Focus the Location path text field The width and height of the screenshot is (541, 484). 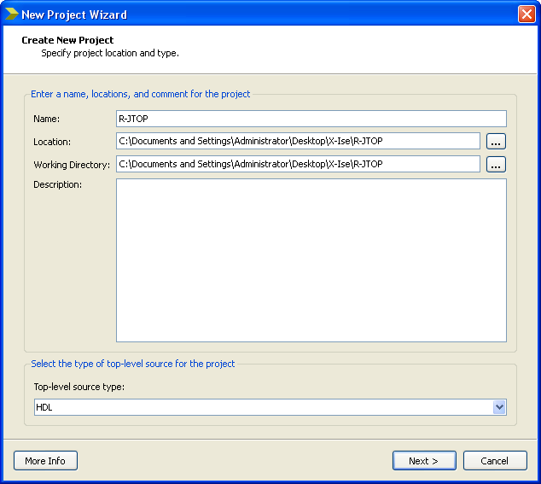[x=298, y=141]
